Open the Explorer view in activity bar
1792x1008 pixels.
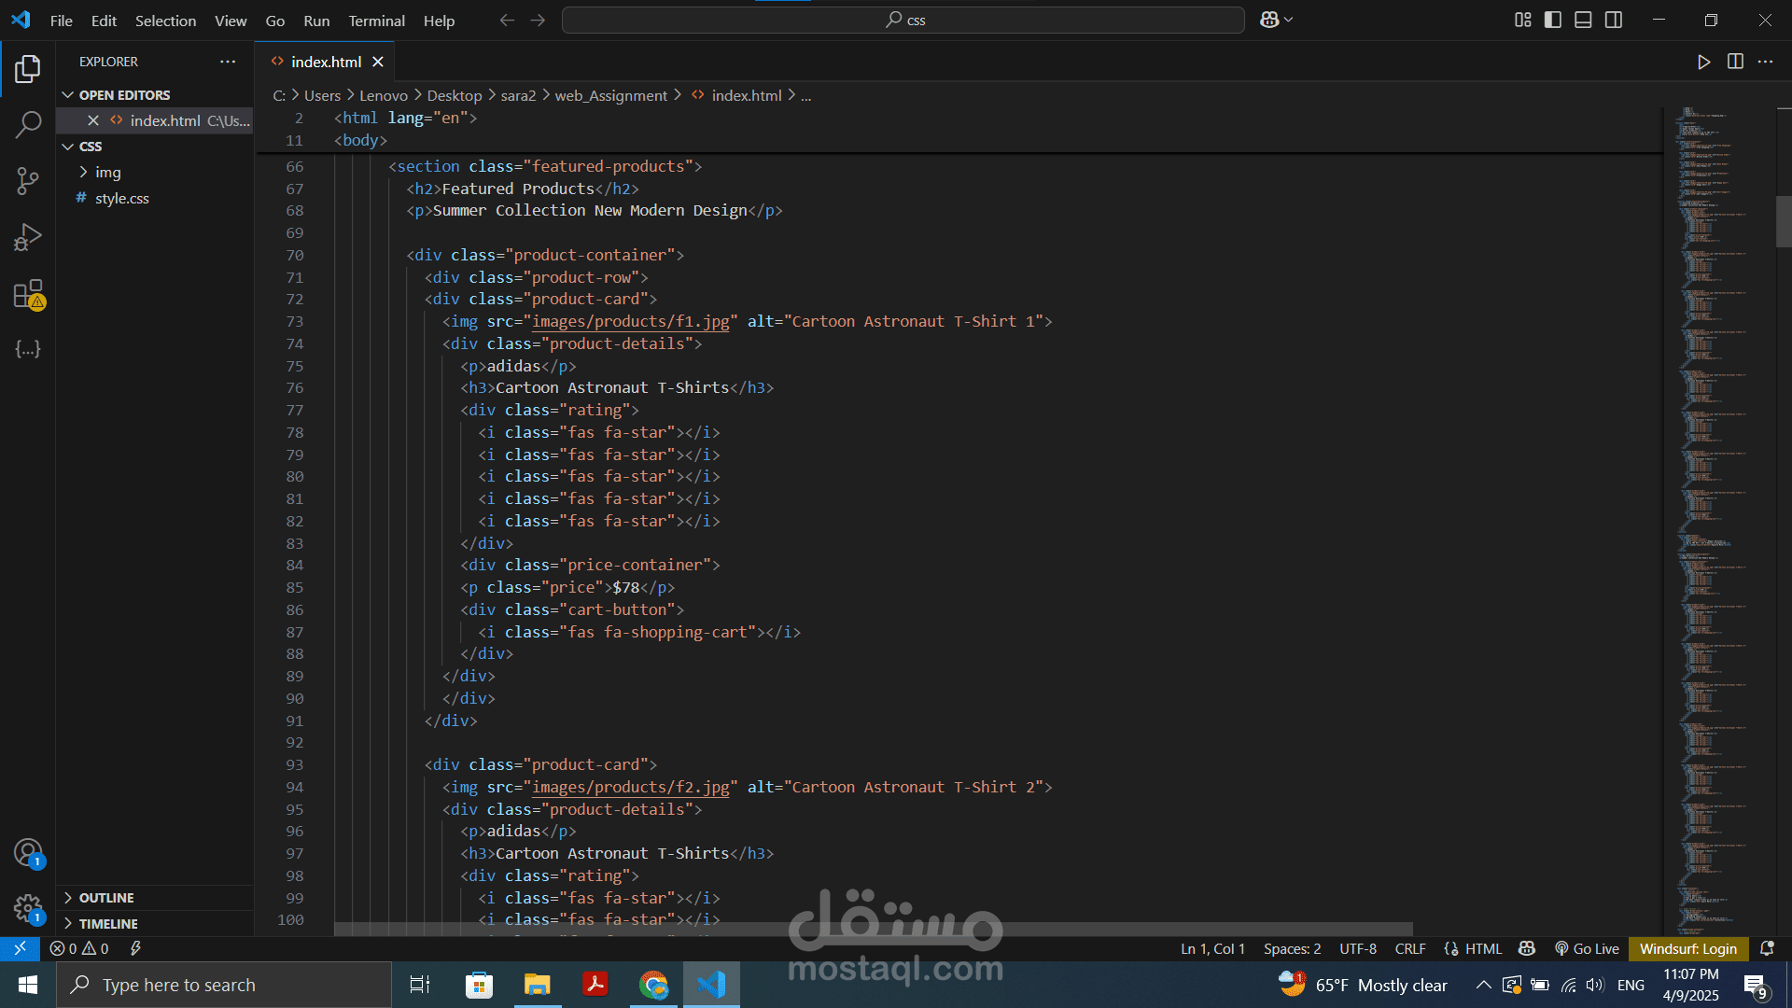click(28, 68)
